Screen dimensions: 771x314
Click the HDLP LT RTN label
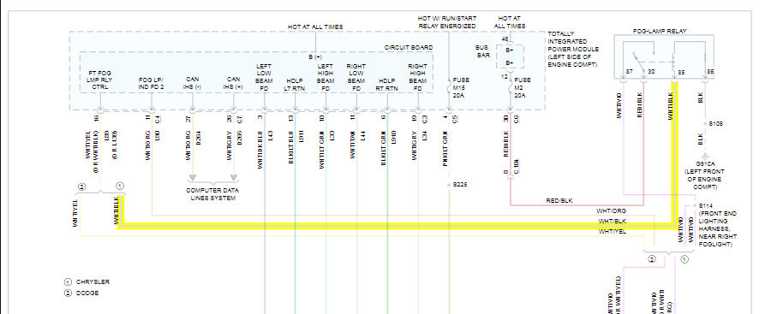pos(295,85)
